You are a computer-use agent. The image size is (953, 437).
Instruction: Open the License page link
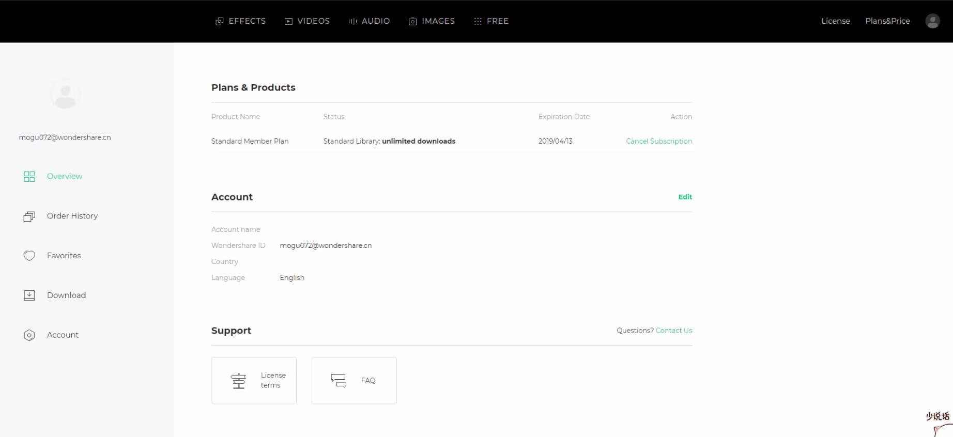836,21
